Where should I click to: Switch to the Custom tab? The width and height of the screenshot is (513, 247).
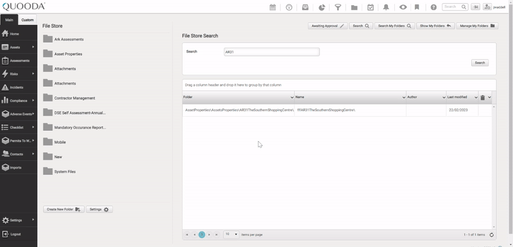tap(28, 20)
